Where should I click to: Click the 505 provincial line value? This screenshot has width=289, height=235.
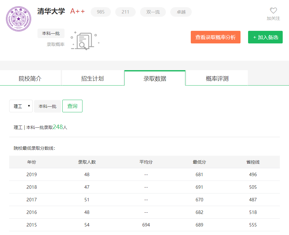[253, 187]
